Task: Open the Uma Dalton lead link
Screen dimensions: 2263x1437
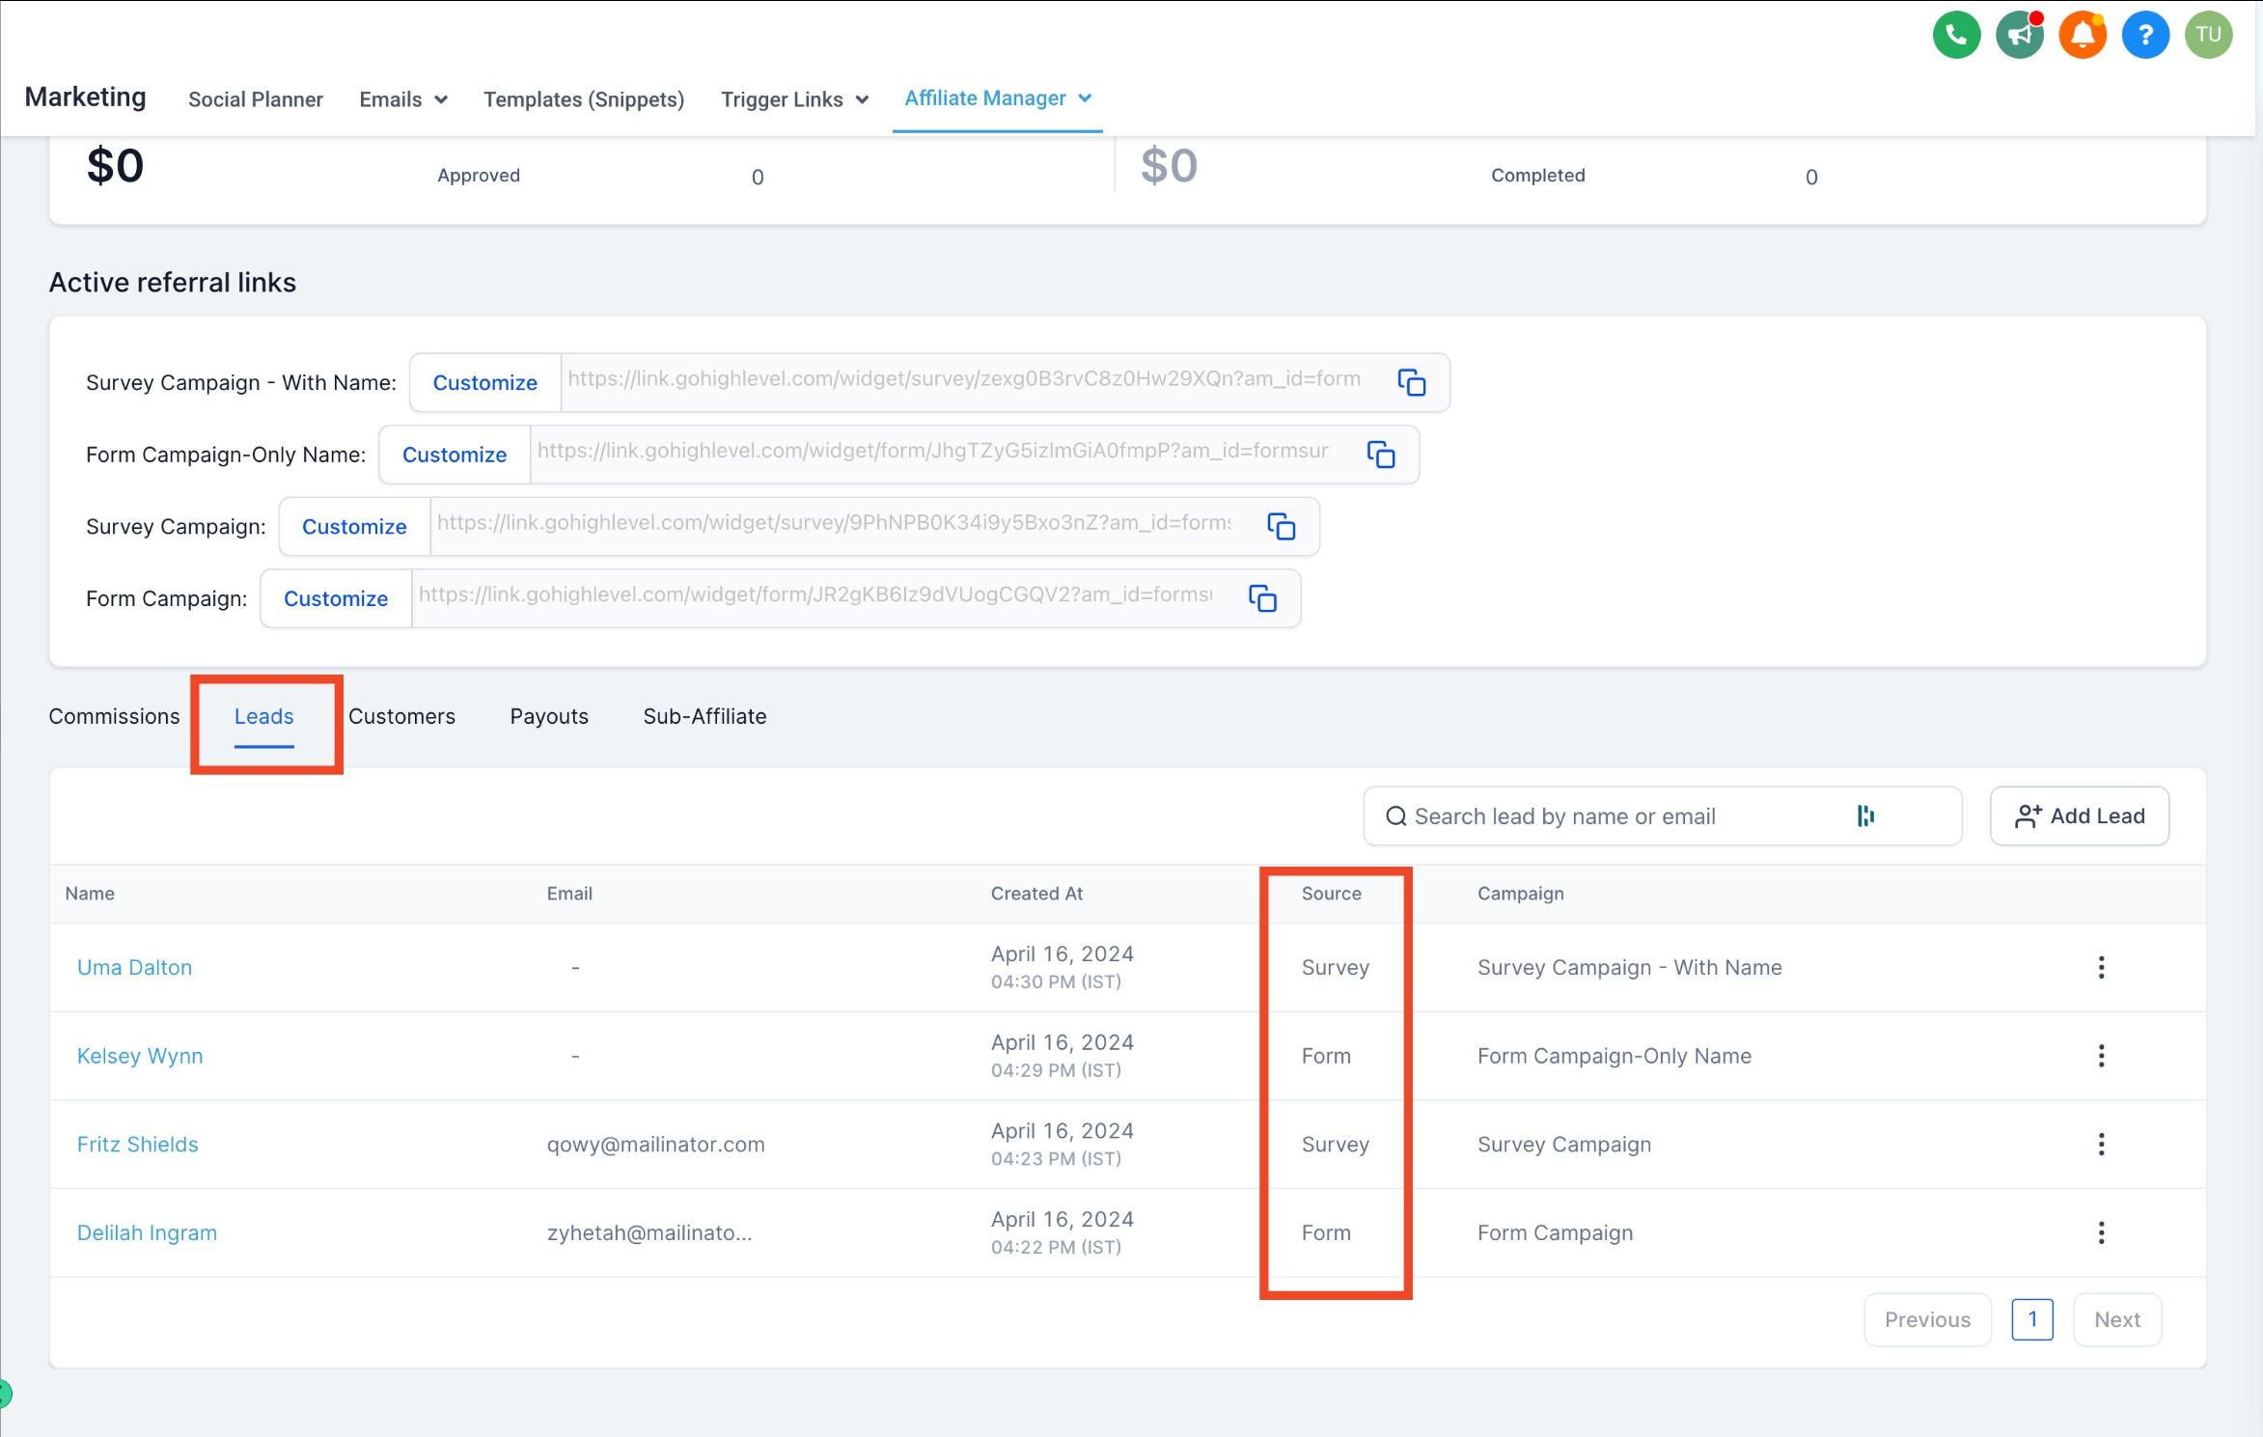Action: pos(134,967)
